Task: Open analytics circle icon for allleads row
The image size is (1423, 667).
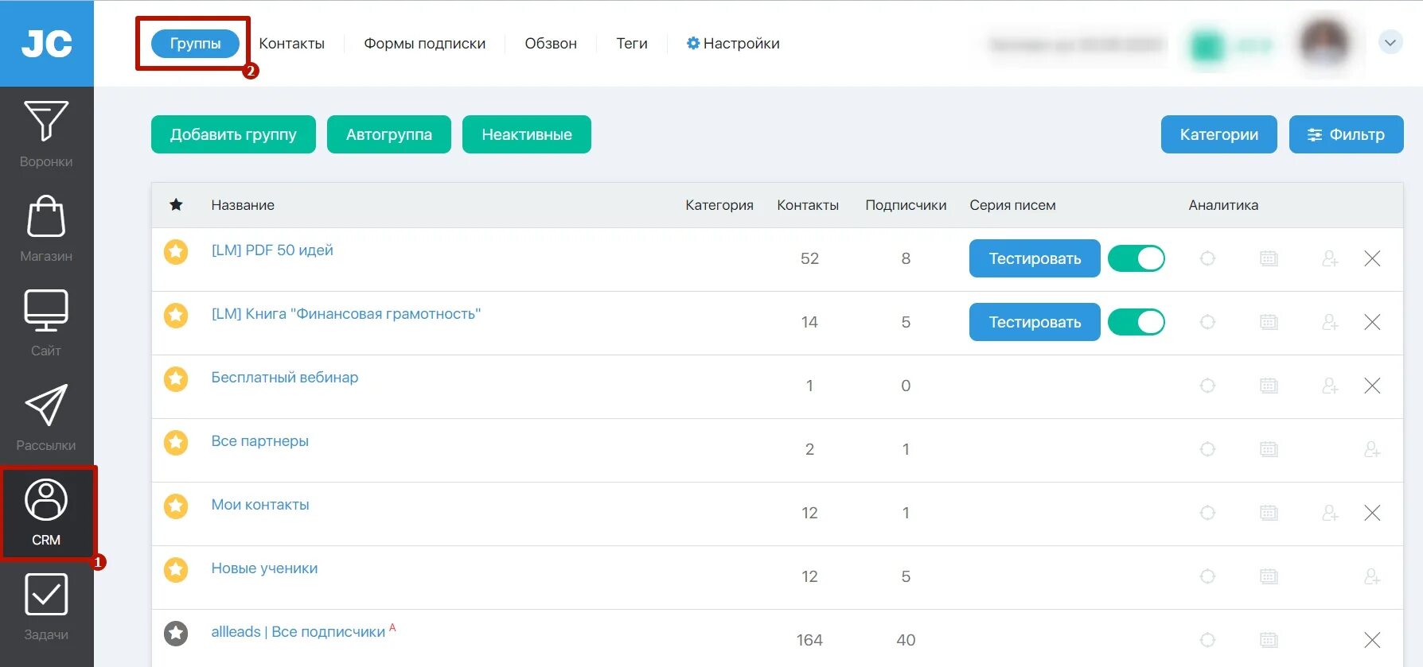Action: tap(1207, 640)
